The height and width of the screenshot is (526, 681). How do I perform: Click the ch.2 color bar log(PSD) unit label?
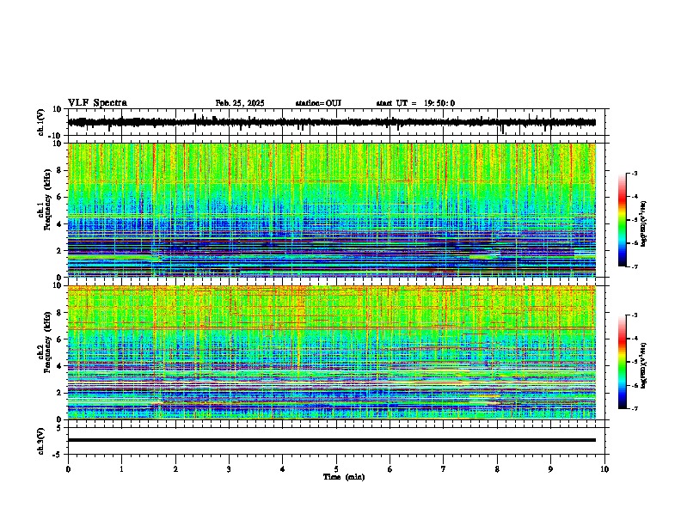tap(644, 365)
